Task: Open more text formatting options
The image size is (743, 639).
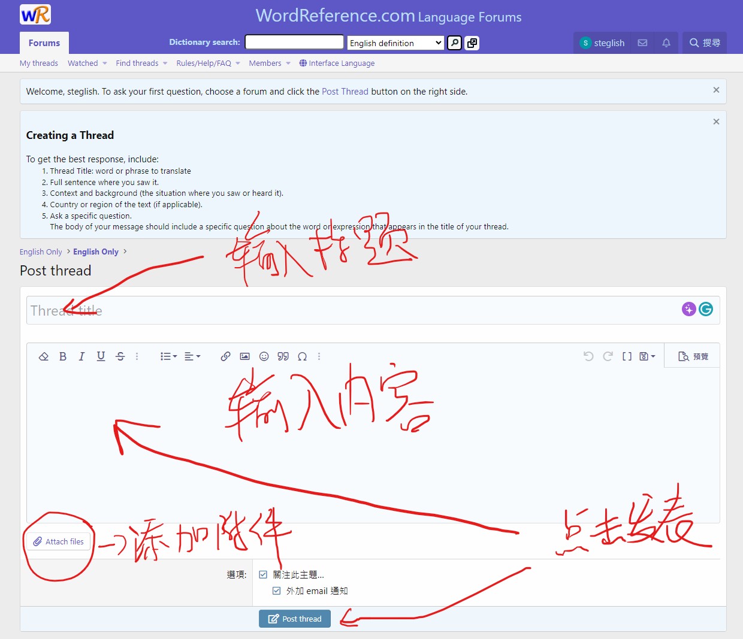Action: (x=137, y=356)
